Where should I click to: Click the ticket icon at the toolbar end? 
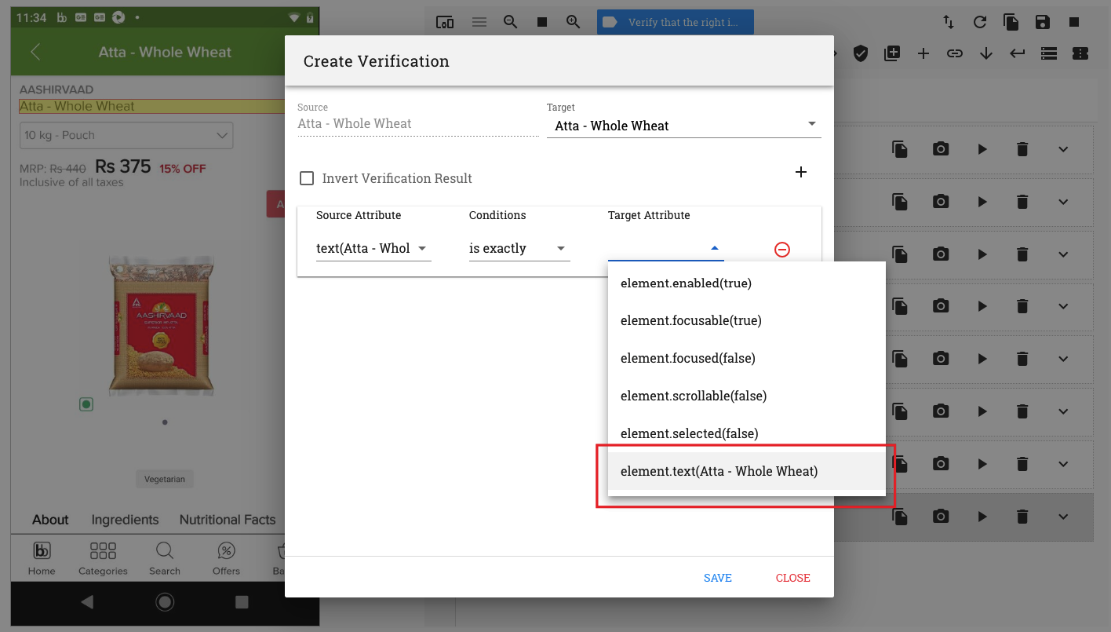pos(1080,53)
